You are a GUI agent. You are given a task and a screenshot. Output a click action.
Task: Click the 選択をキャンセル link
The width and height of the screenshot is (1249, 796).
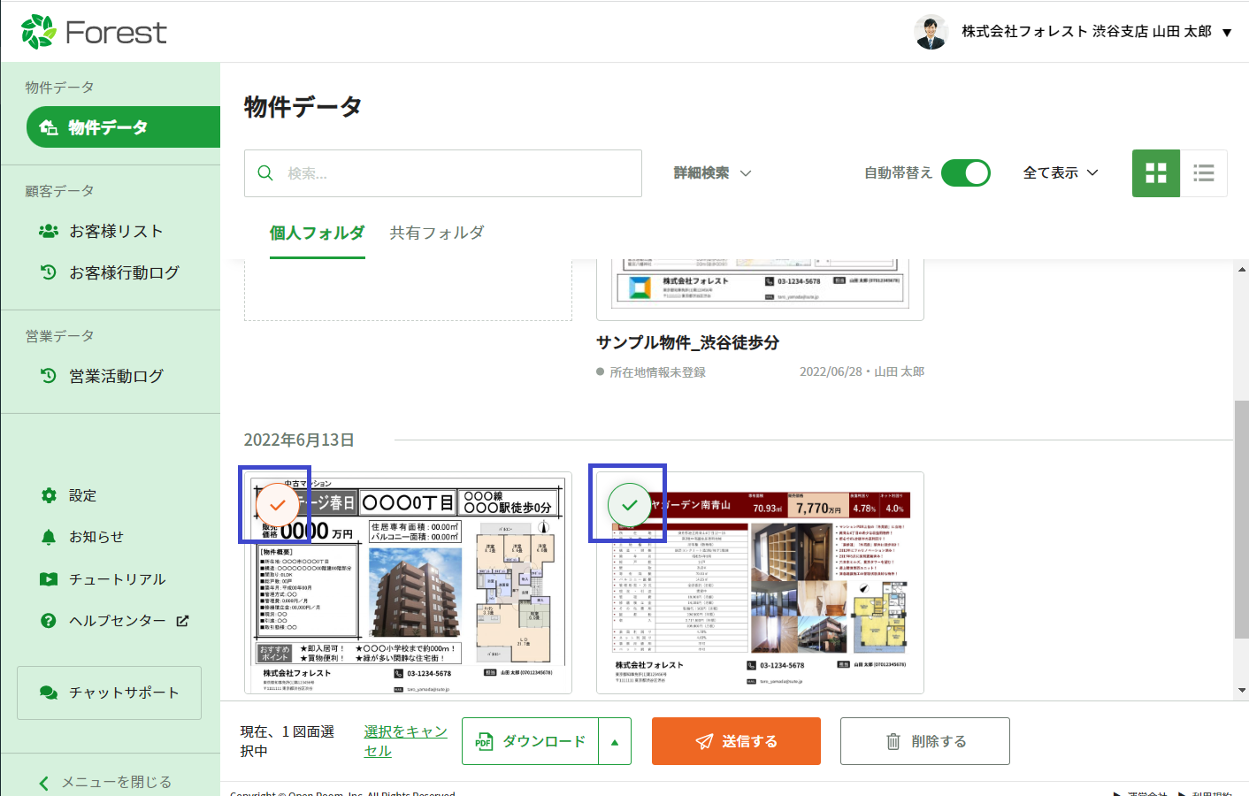point(405,741)
